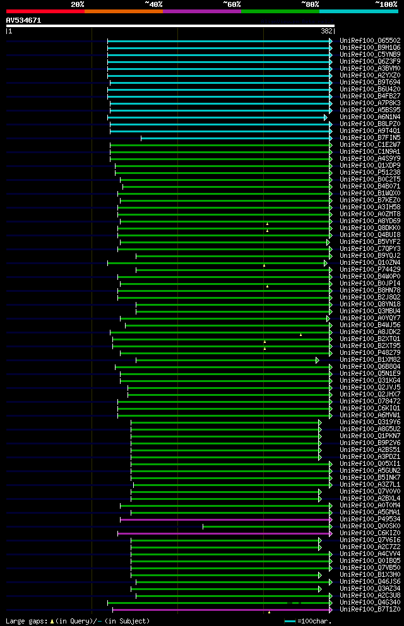Screen dimensions: 404x626
Task: Click the cyan alignment bar for UniRef100_O65502
Action: (x=218, y=41)
